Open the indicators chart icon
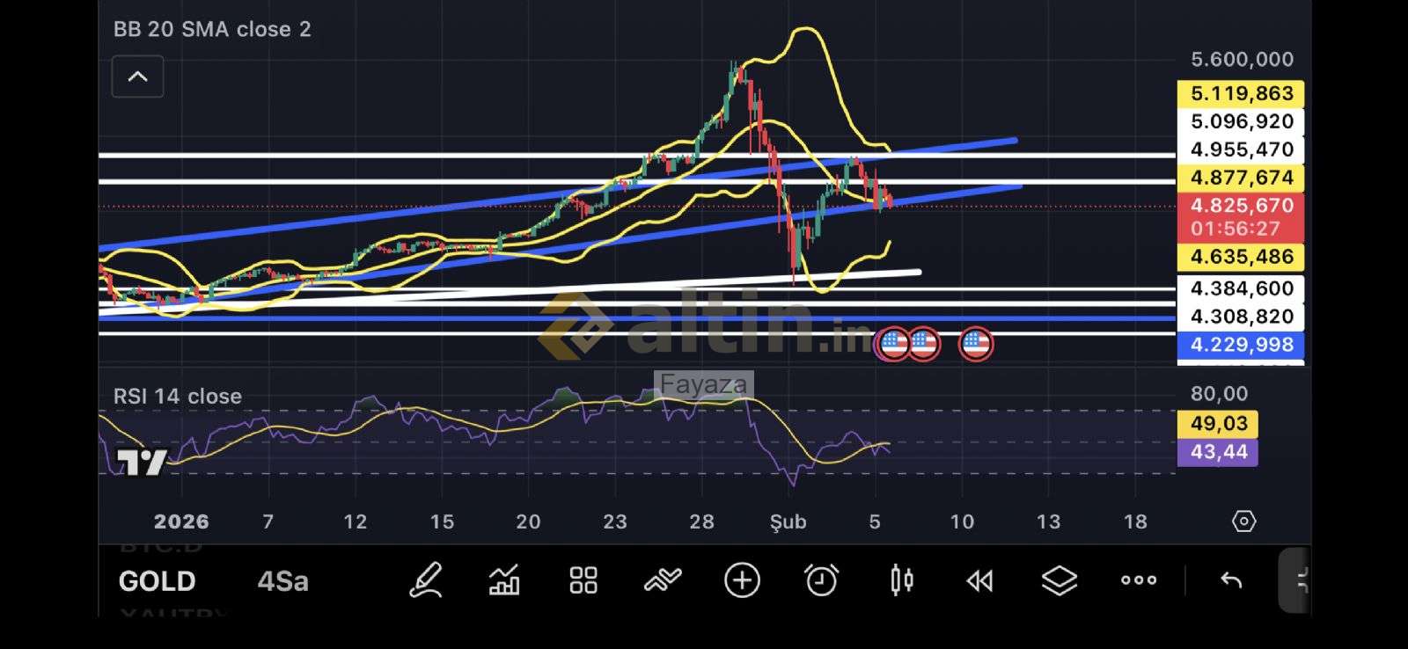 point(504,581)
